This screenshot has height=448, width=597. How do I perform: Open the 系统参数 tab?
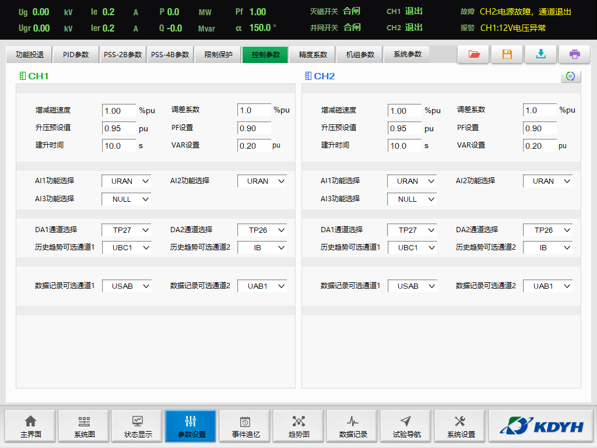pyautogui.click(x=407, y=55)
